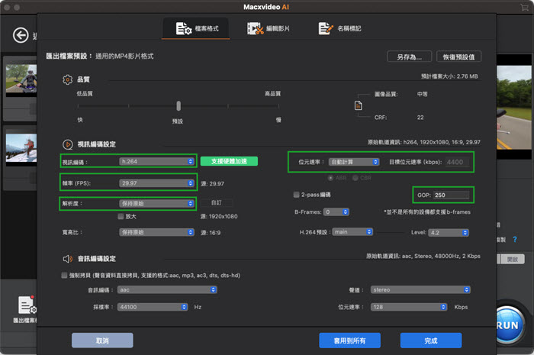The width and height of the screenshot is (534, 355).
Task: Open the audio codec aac dropdown
Action: tap(167, 289)
